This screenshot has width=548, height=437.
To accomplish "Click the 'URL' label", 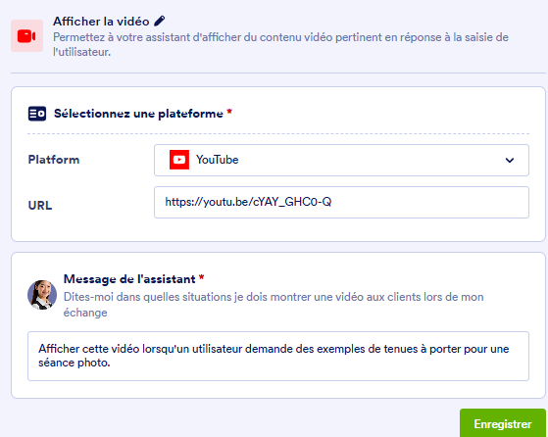I will (40, 205).
